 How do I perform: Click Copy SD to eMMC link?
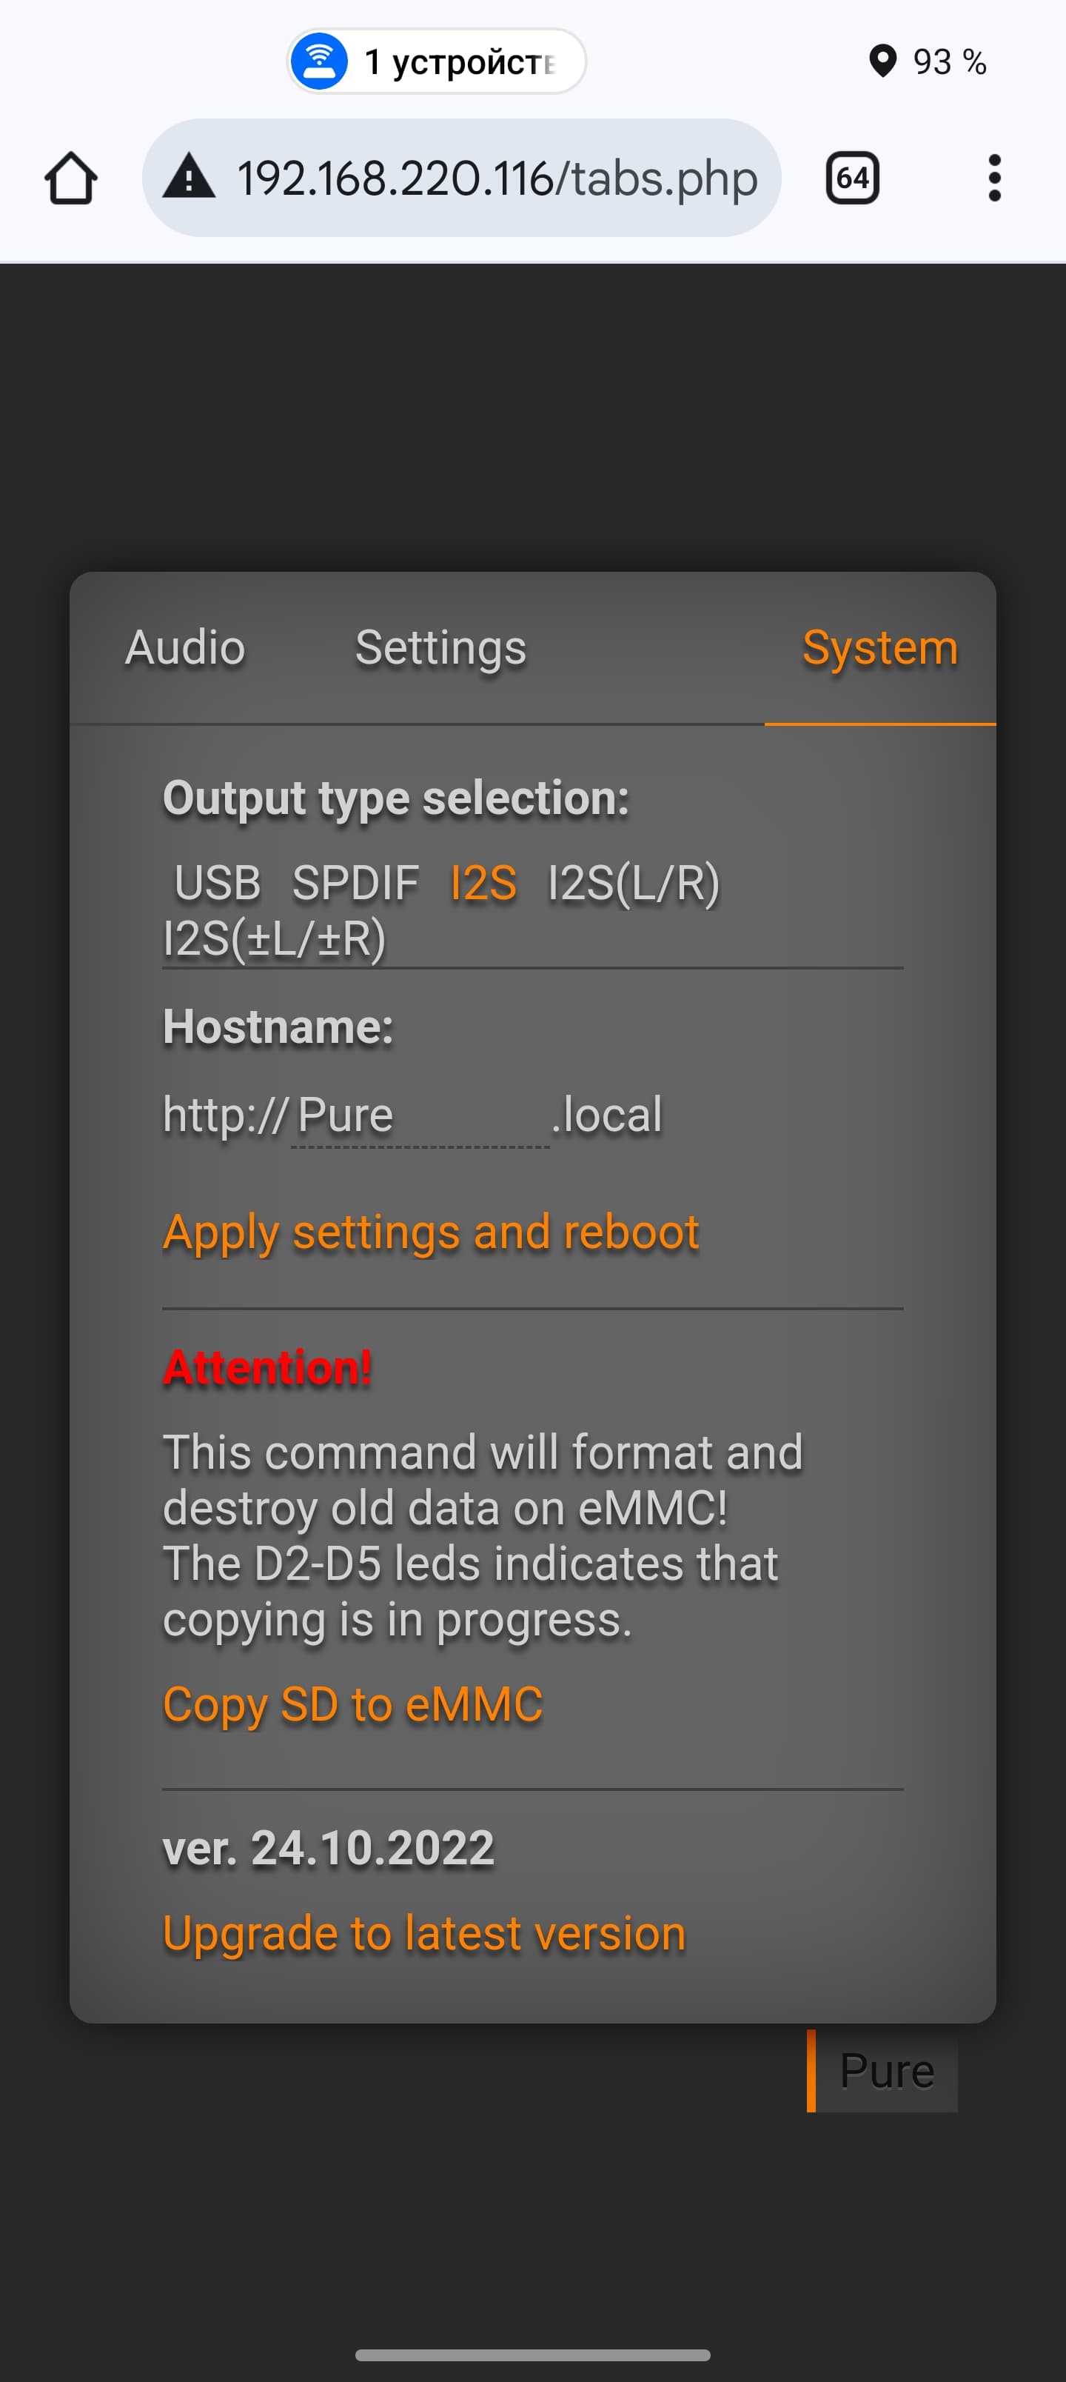[x=352, y=1704]
